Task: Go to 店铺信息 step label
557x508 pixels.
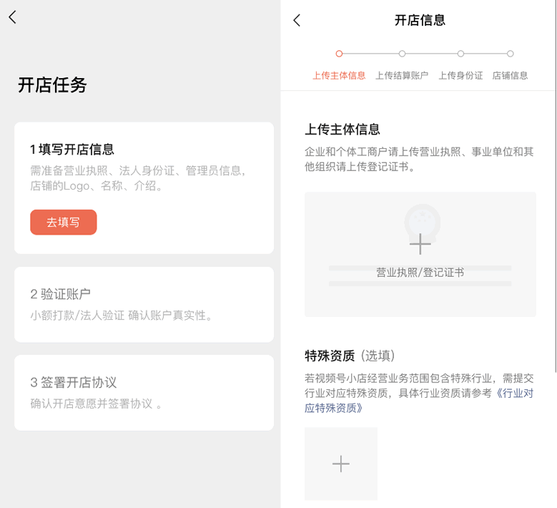Action: tap(510, 75)
